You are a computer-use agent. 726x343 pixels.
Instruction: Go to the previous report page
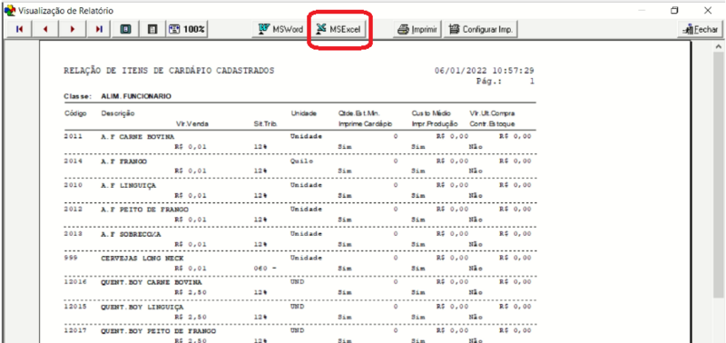[45, 29]
